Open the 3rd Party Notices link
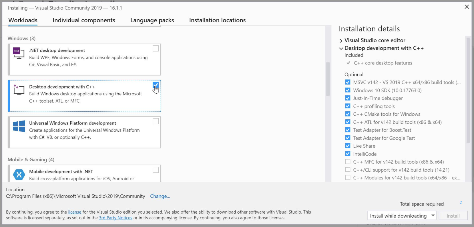The width and height of the screenshot is (474, 227). (115, 218)
